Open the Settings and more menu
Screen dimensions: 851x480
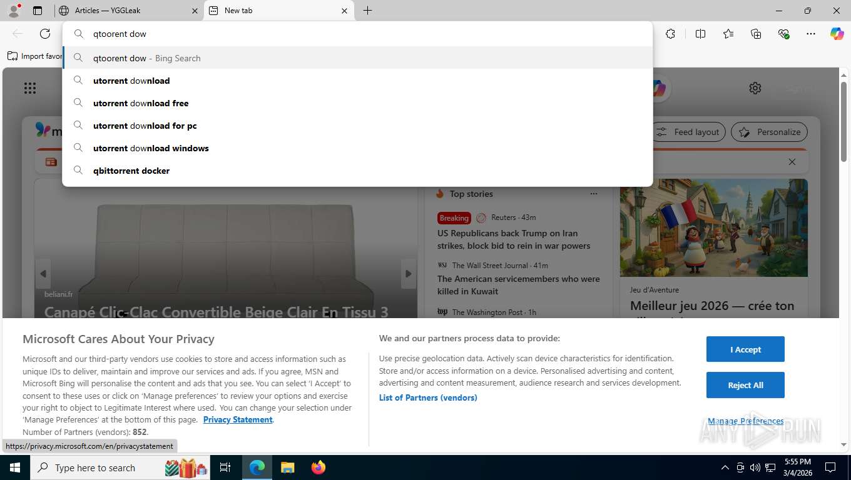tap(811, 34)
